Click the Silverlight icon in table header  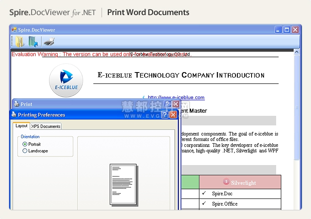coord(226,182)
